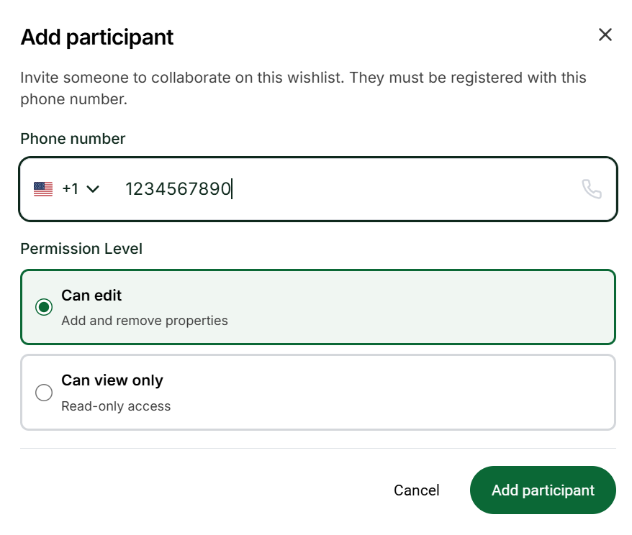Click the US flag icon
This screenshot has height=535, width=632.
coord(43,189)
